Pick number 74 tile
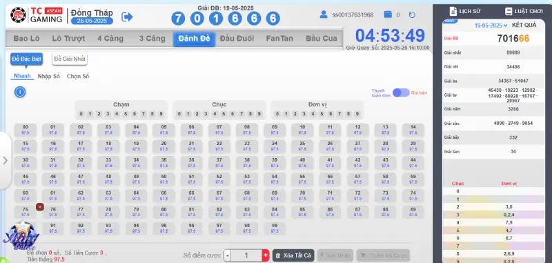 pyautogui.click(x=413, y=196)
